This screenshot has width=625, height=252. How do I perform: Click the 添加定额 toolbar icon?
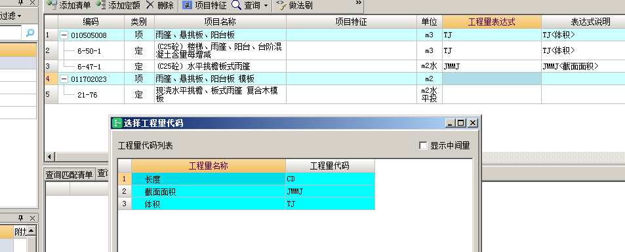point(101,5)
